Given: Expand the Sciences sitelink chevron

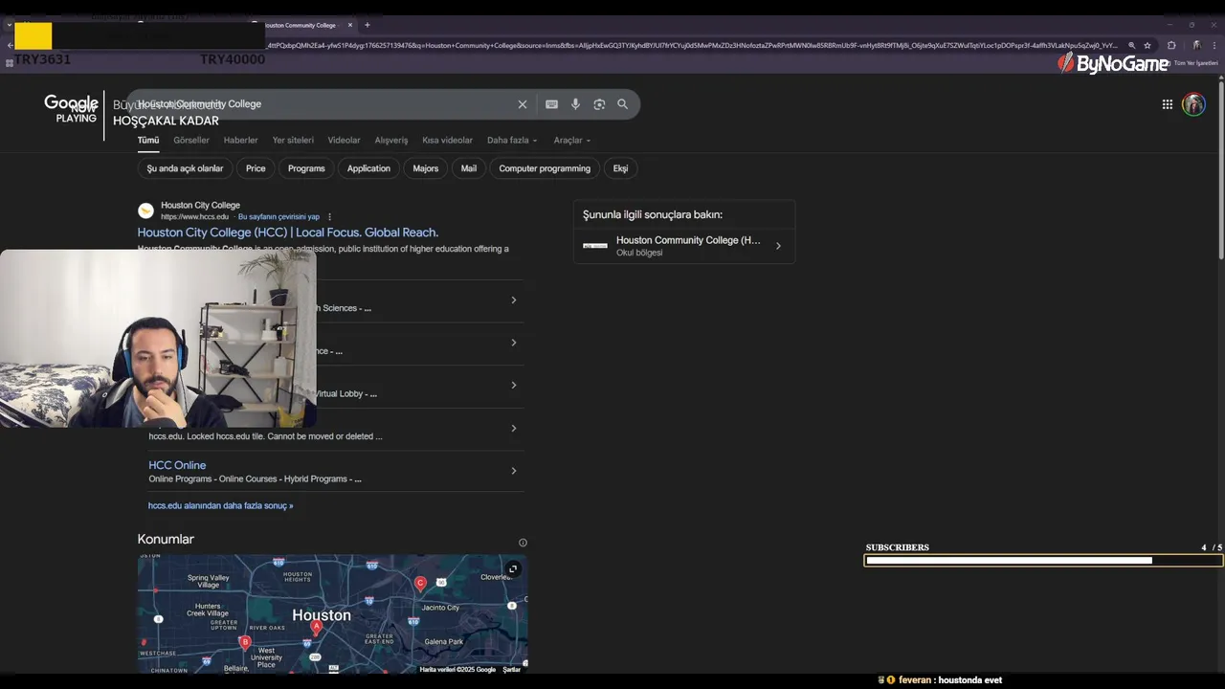Looking at the screenshot, I should [x=514, y=300].
